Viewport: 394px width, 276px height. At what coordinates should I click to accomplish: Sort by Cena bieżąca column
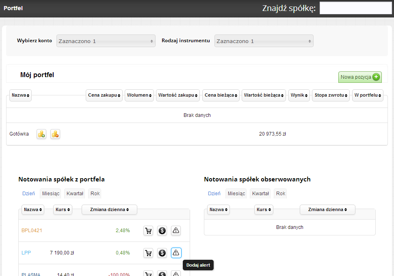[221, 95]
